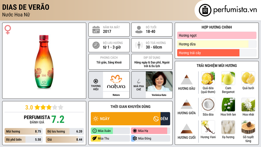
Task: Click the DIAS DE VERÃO title
Action: coord(26,7)
